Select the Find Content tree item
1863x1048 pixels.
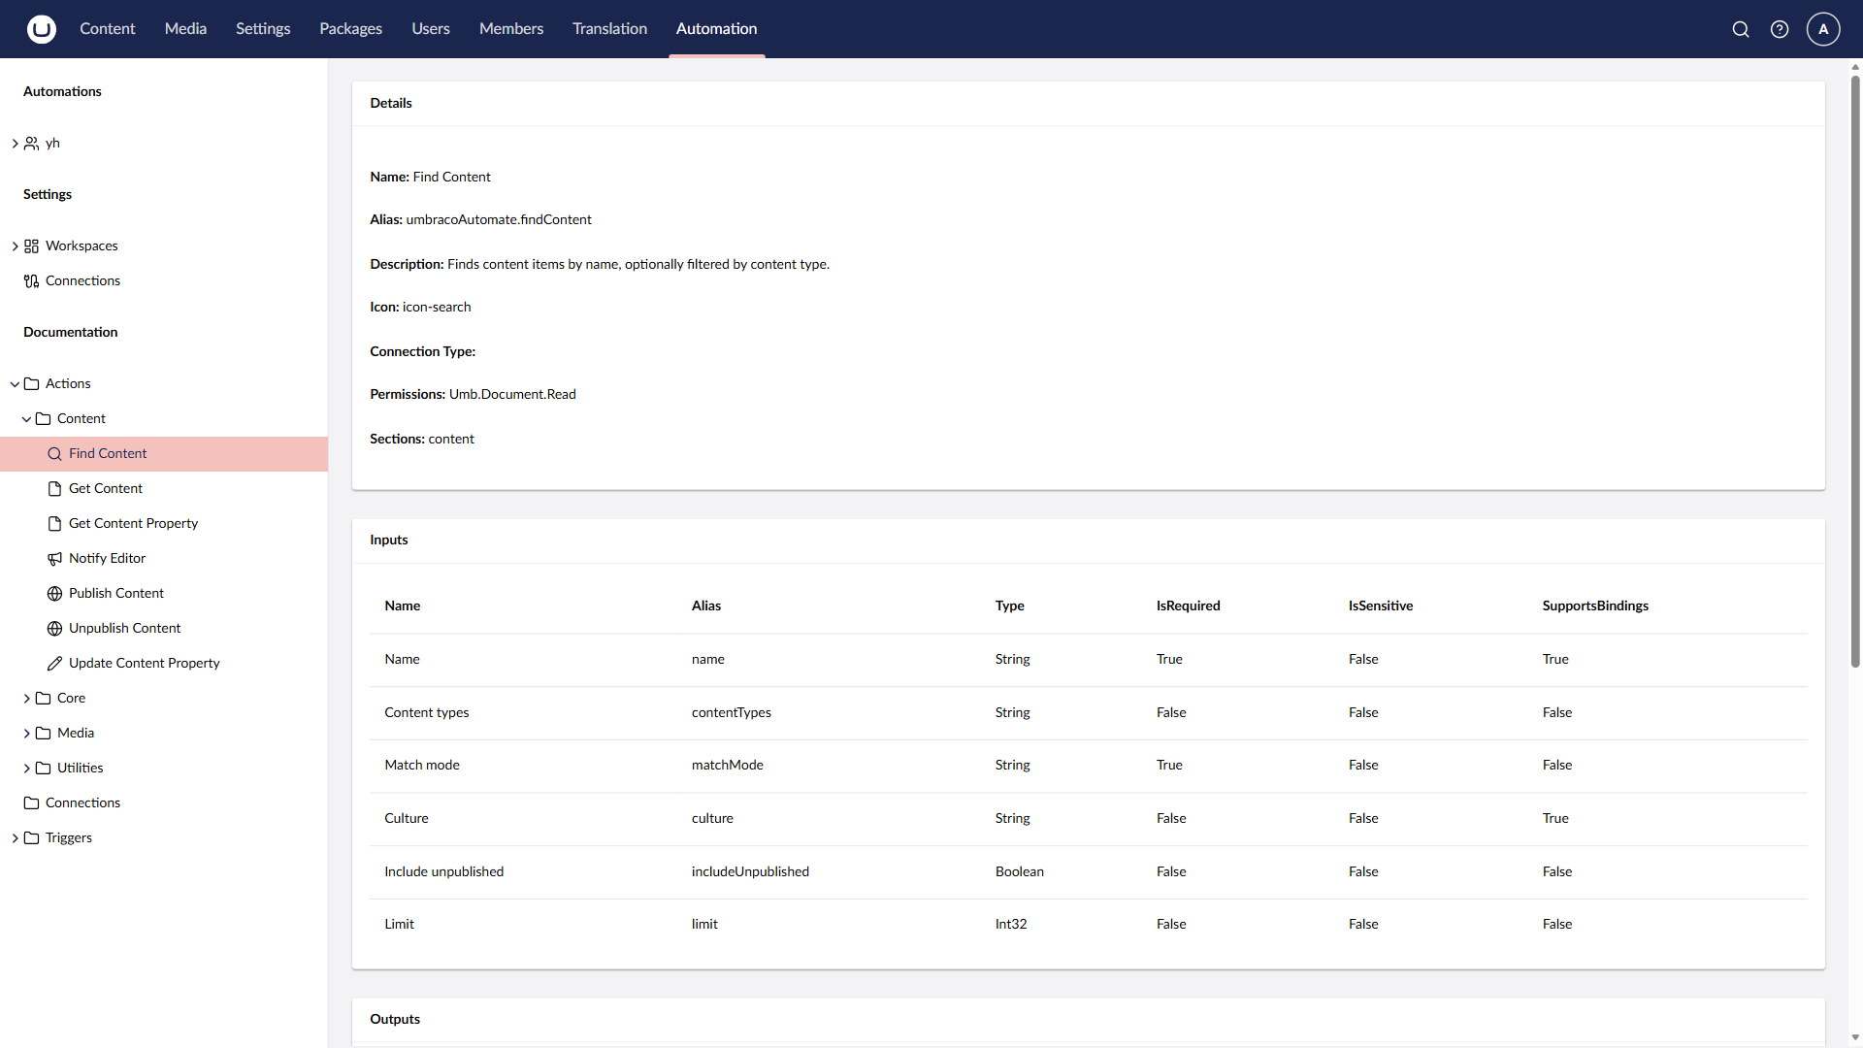click(164, 454)
